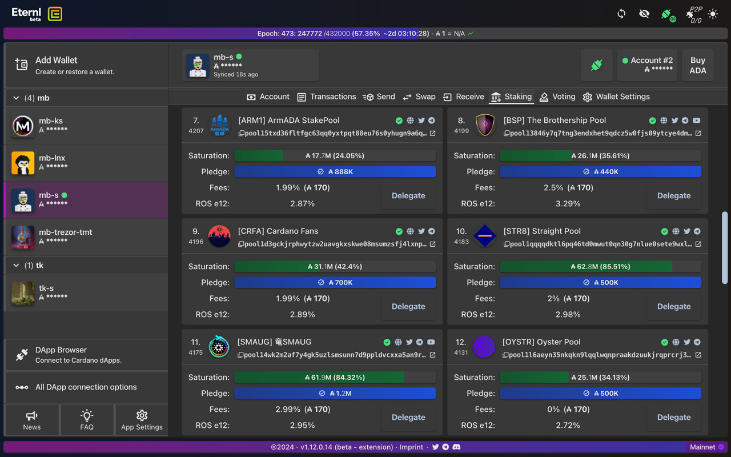Switch to the Transactions tab
Image resolution: width=731 pixels, height=457 pixels.
[x=326, y=97]
